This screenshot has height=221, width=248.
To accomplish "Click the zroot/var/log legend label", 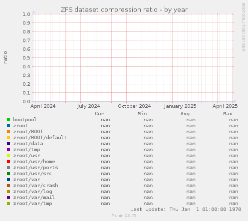I will 32,192.
